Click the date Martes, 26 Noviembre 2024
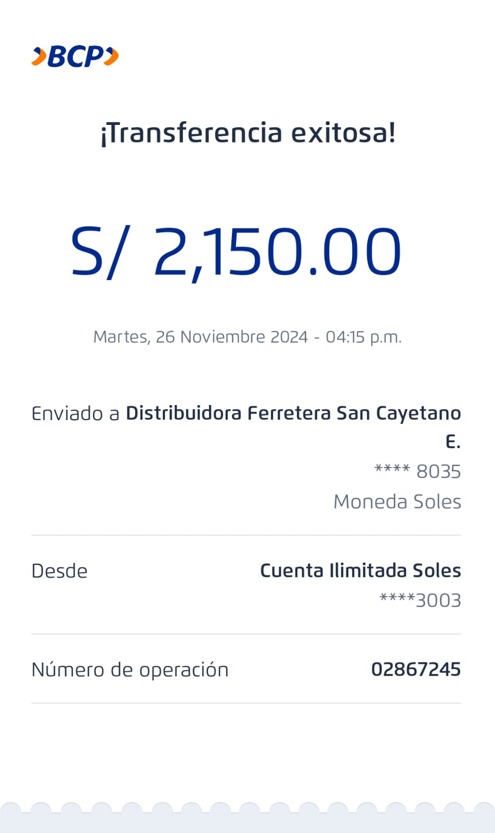 pos(200,337)
